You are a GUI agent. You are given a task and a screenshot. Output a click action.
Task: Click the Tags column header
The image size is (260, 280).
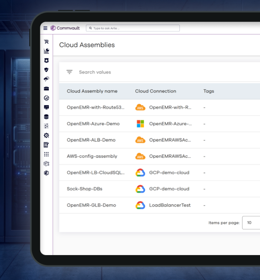[208, 91]
